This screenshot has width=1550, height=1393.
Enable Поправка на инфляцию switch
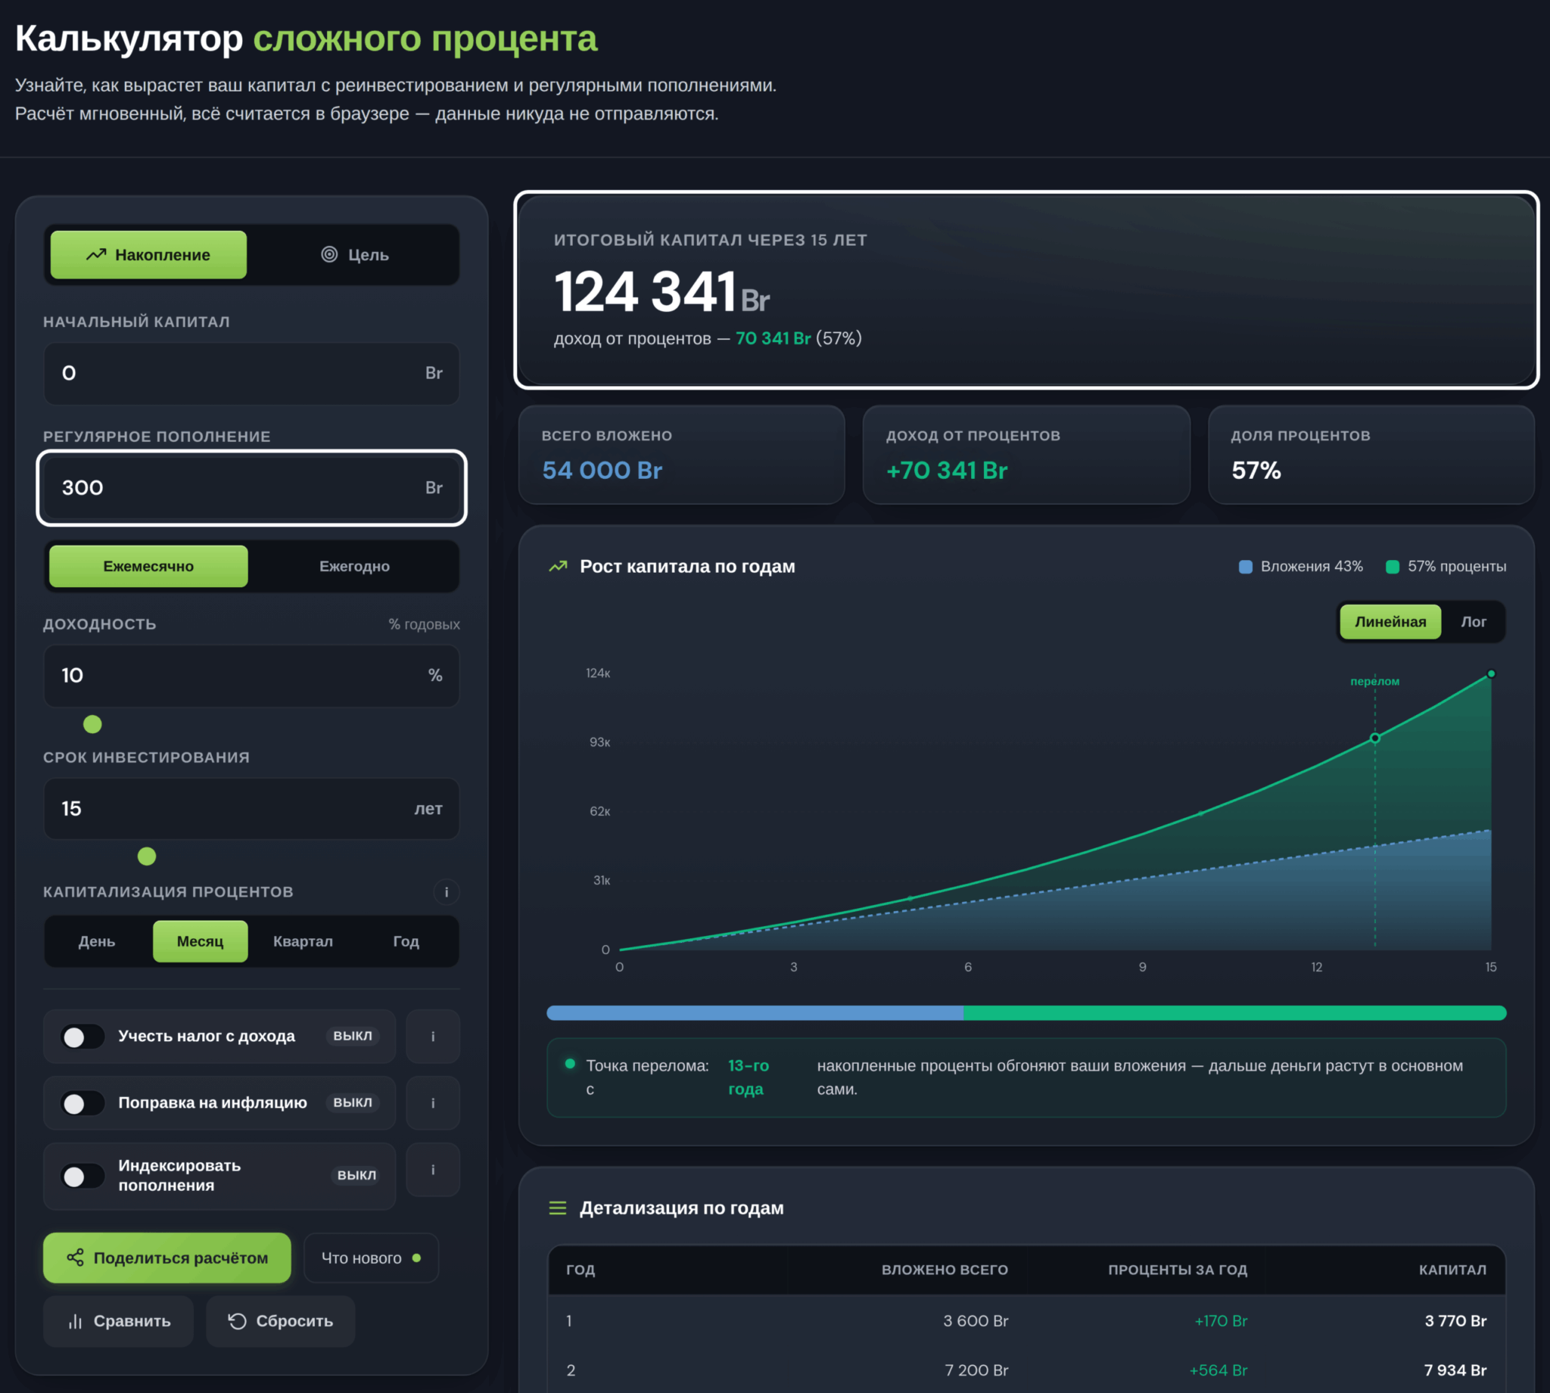pyautogui.click(x=83, y=1103)
